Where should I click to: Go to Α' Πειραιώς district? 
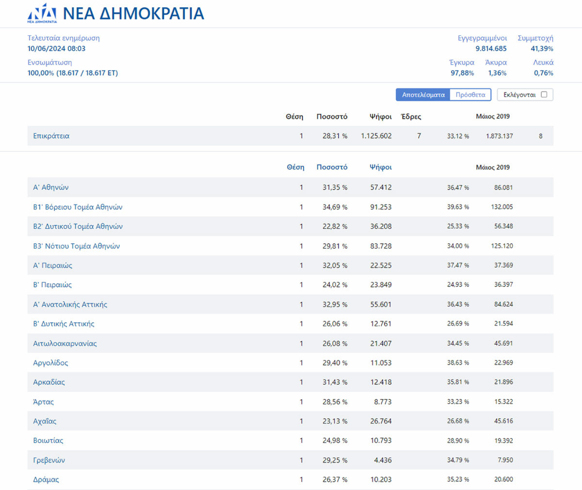click(x=53, y=266)
